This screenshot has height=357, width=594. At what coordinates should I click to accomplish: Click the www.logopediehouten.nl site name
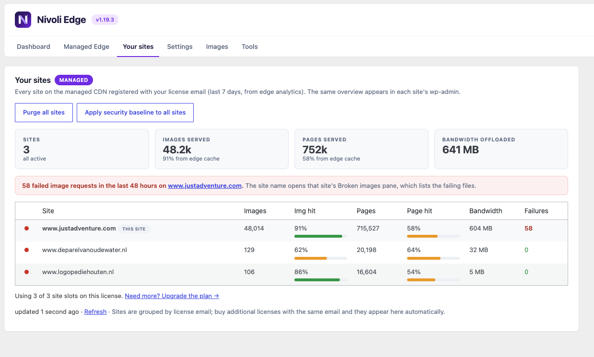pyautogui.click(x=78, y=272)
